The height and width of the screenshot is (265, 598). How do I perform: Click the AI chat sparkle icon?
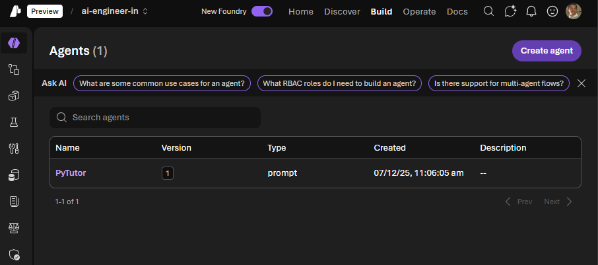point(510,11)
